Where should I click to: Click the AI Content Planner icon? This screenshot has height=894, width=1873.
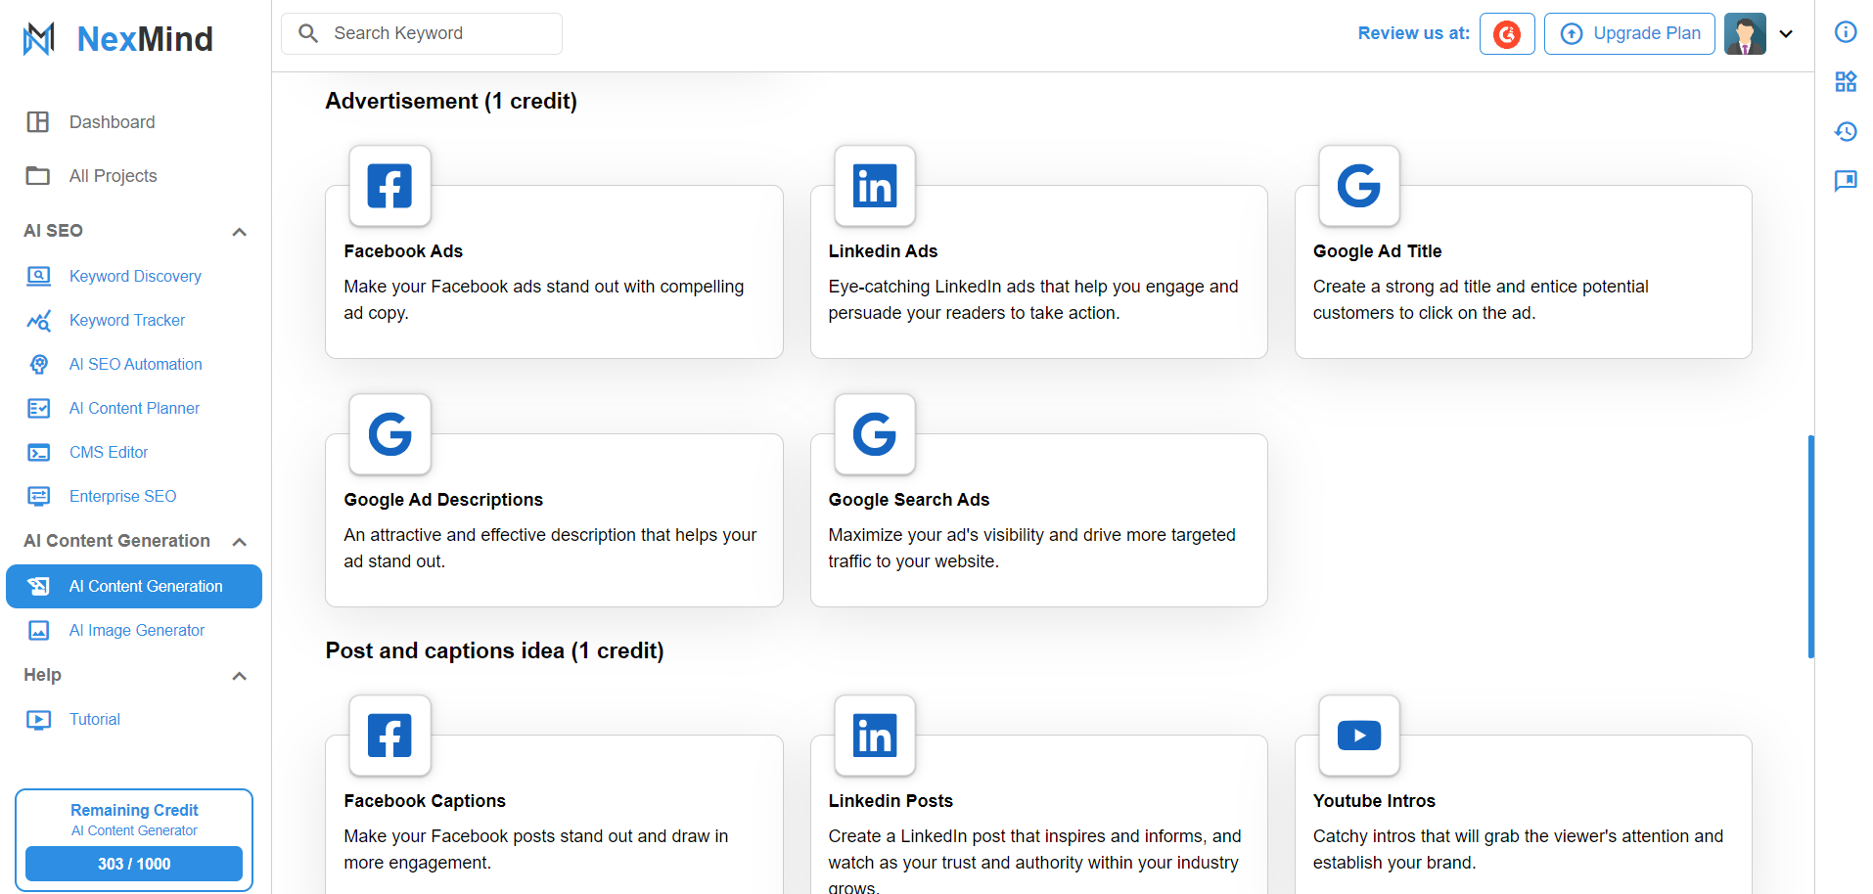tap(38, 408)
